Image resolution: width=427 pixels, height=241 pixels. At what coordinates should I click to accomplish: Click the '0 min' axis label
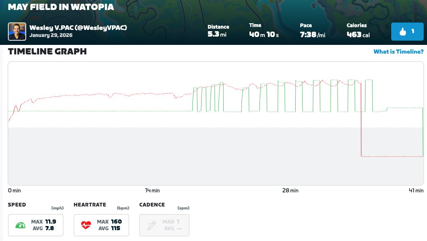pyautogui.click(x=15, y=190)
